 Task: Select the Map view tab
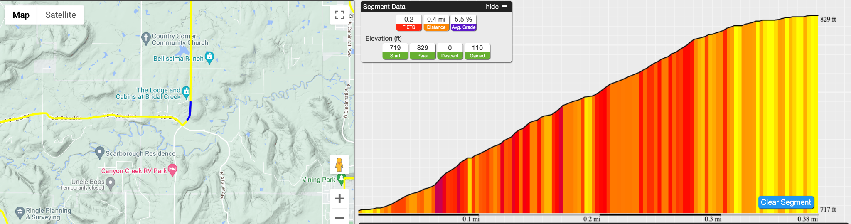point(21,15)
